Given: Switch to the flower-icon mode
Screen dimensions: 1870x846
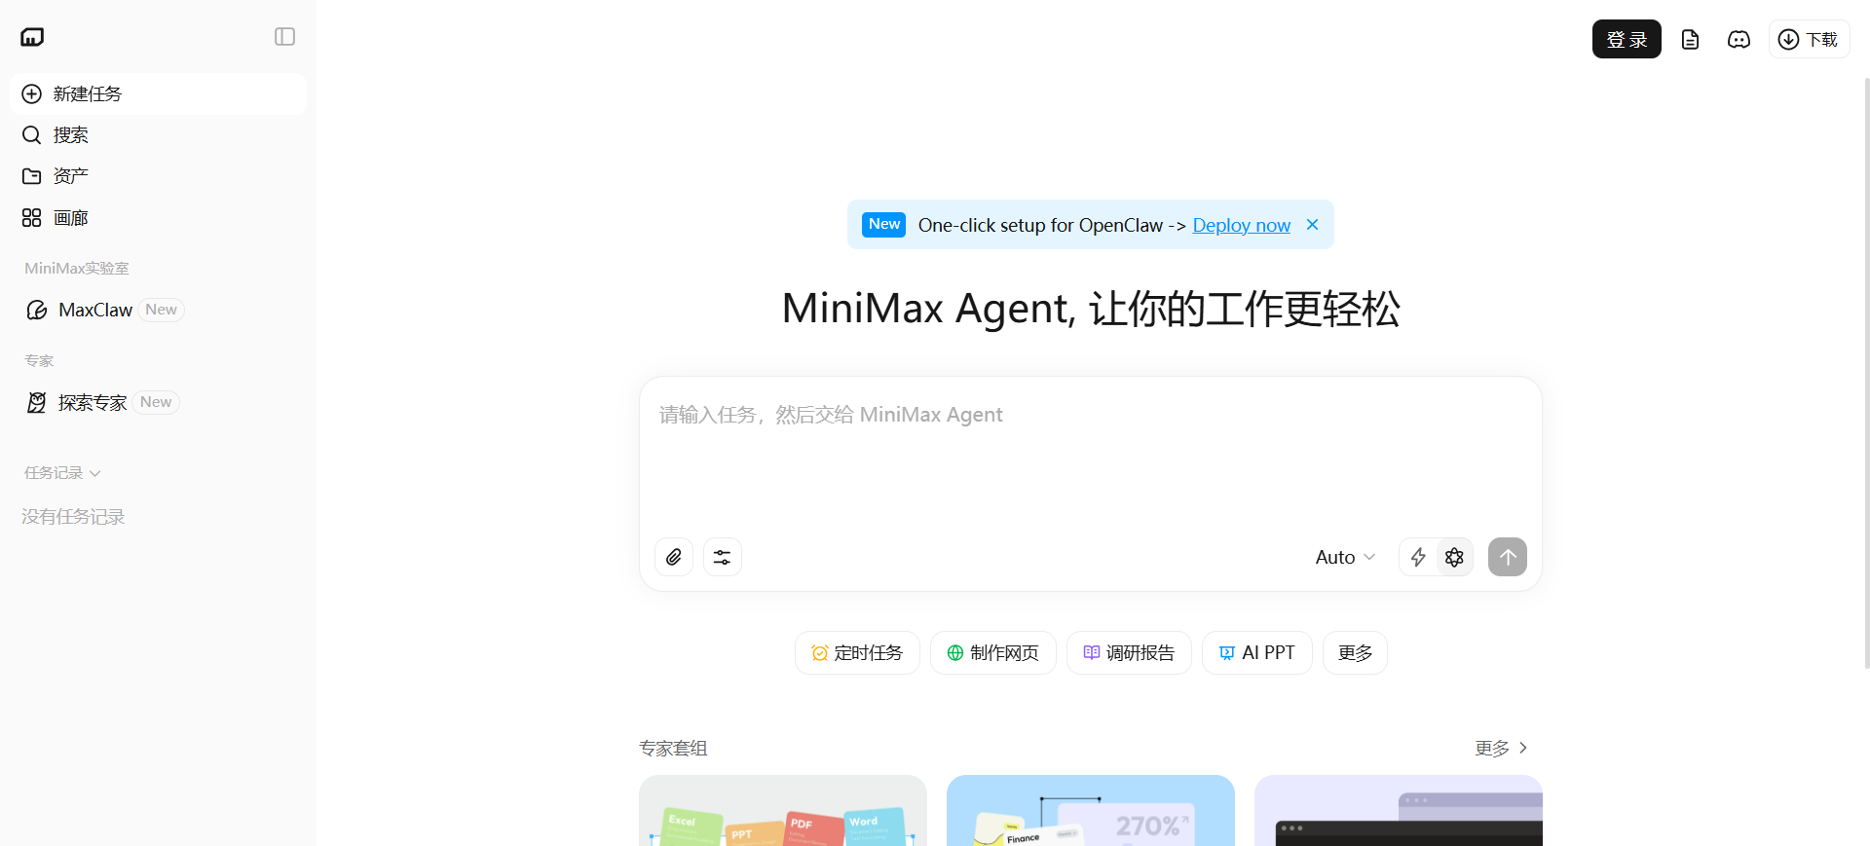Looking at the screenshot, I should pos(1454,557).
